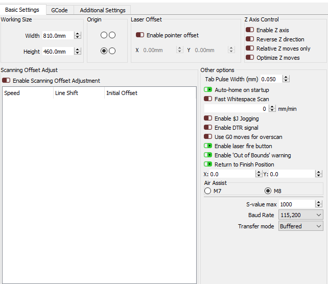Screen dimensions: 328x284
Task: Click the Height value field
Action: point(58,52)
